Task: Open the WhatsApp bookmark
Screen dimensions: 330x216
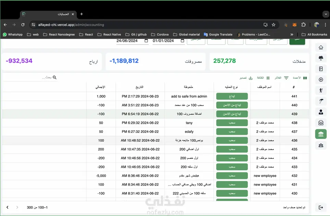Action: [13, 35]
